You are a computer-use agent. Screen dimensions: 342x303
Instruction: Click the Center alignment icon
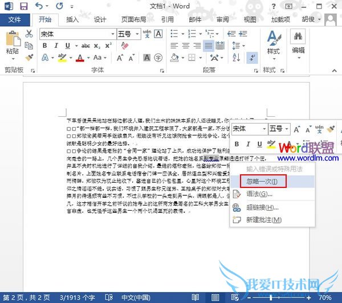click(x=186, y=46)
